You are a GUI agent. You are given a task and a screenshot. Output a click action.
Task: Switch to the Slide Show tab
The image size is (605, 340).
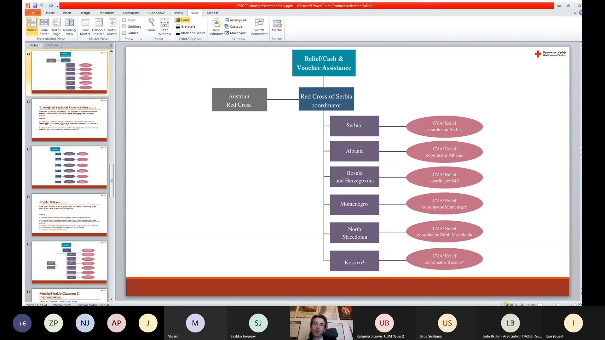(x=156, y=13)
